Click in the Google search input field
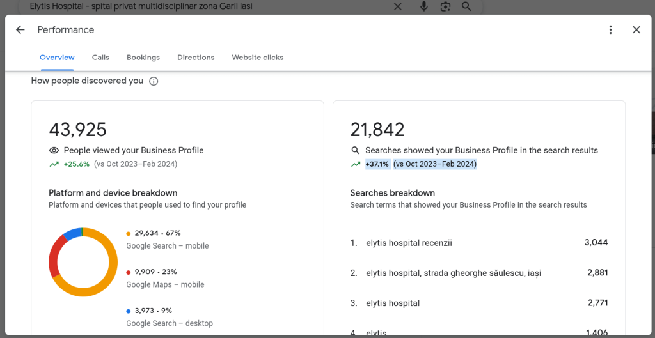The height and width of the screenshot is (338, 655). (x=192, y=6)
